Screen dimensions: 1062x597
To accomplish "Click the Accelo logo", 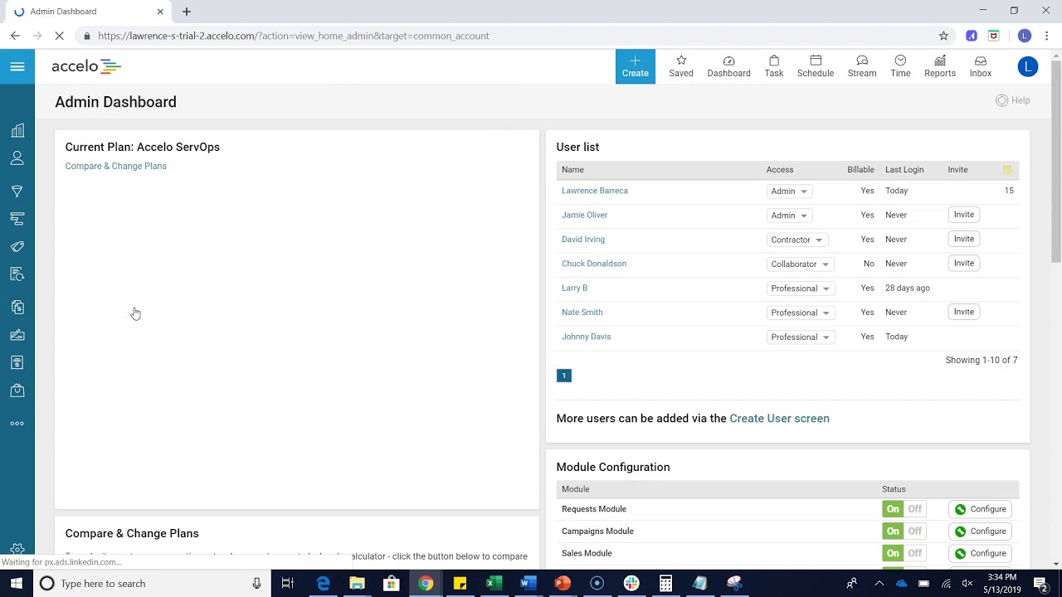I will point(86,66).
